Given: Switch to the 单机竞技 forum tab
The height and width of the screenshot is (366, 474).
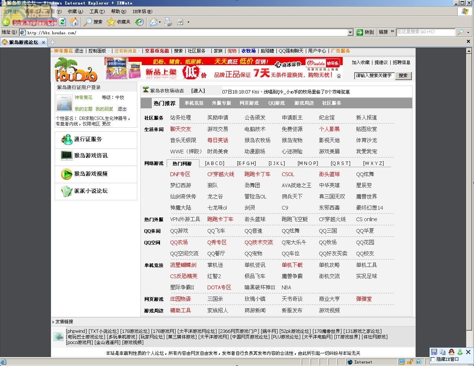Looking at the screenshot, I should (x=194, y=103).
